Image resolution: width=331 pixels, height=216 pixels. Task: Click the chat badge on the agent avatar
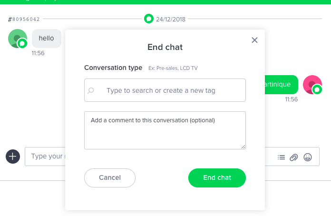pos(317,90)
